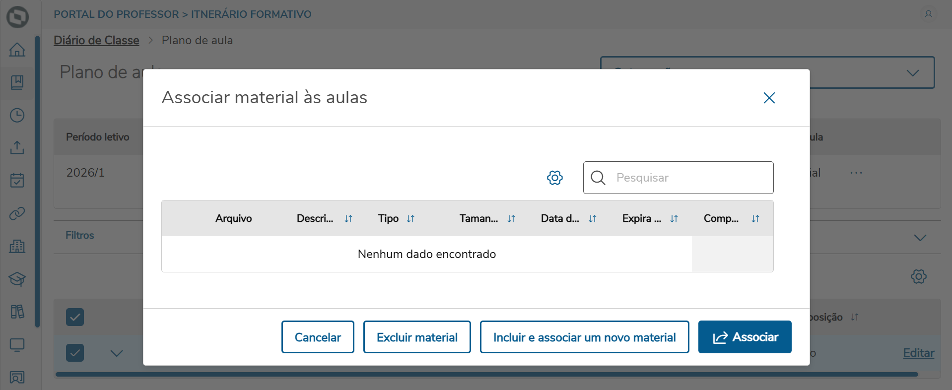Open the chain link icon in sidebar

(17, 213)
